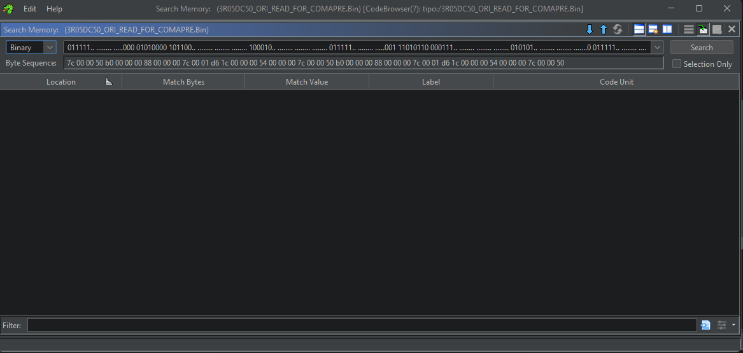Sort by the Location column header
The height and width of the screenshot is (353, 743).
pyautogui.click(x=60, y=82)
